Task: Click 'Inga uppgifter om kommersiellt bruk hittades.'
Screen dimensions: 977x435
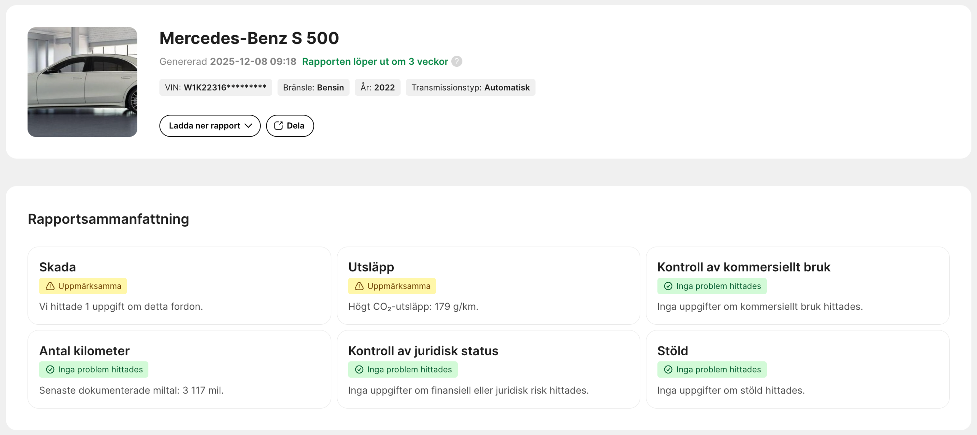Action: [x=760, y=307]
